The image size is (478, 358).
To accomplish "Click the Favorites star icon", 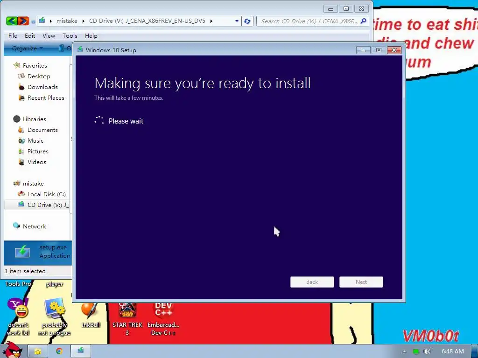I will (x=17, y=65).
